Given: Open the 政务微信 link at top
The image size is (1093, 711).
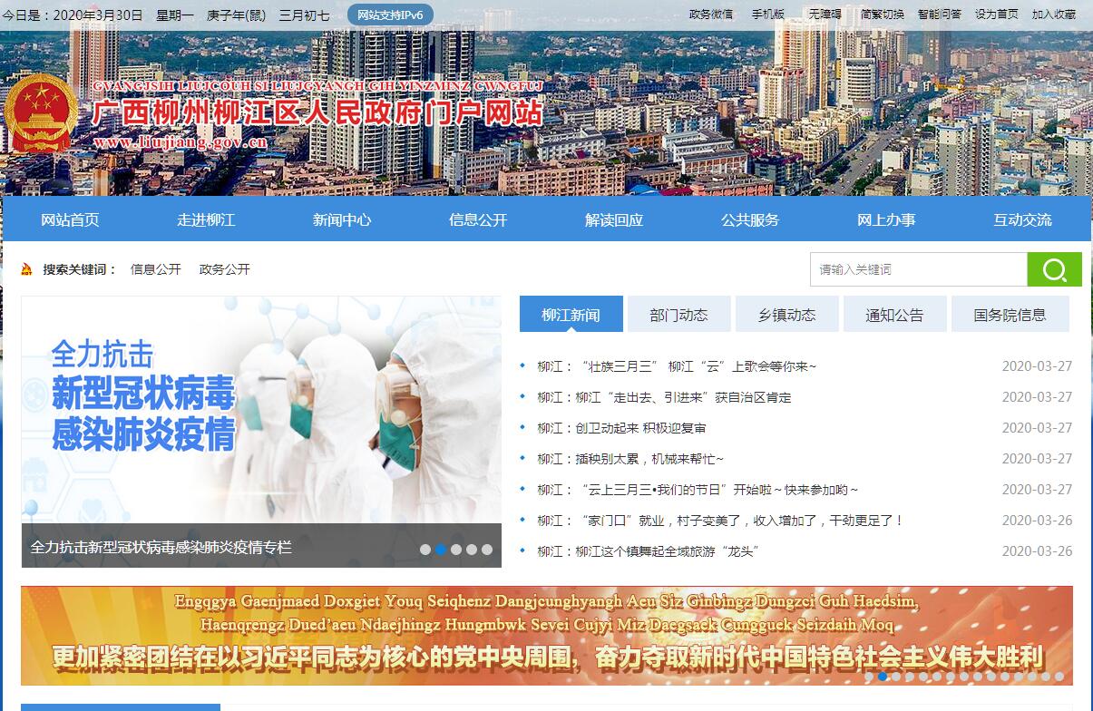Looking at the screenshot, I should pos(711,15).
